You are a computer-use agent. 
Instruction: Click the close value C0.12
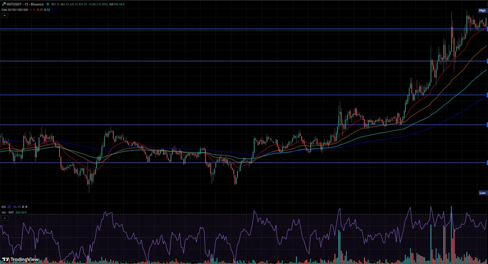83,4
